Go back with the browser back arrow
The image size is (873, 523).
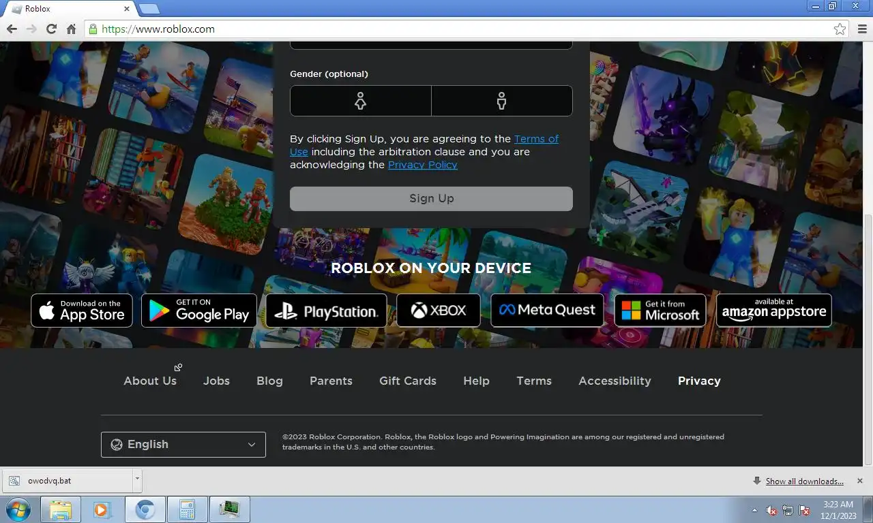12,29
